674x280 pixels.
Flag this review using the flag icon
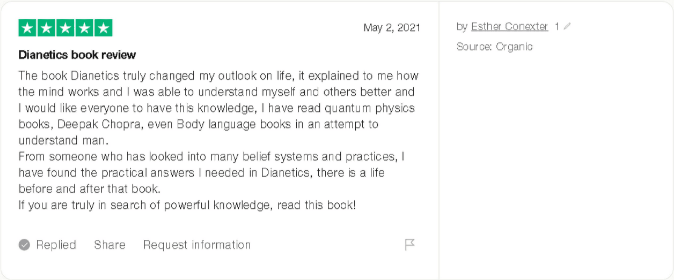pyautogui.click(x=409, y=245)
